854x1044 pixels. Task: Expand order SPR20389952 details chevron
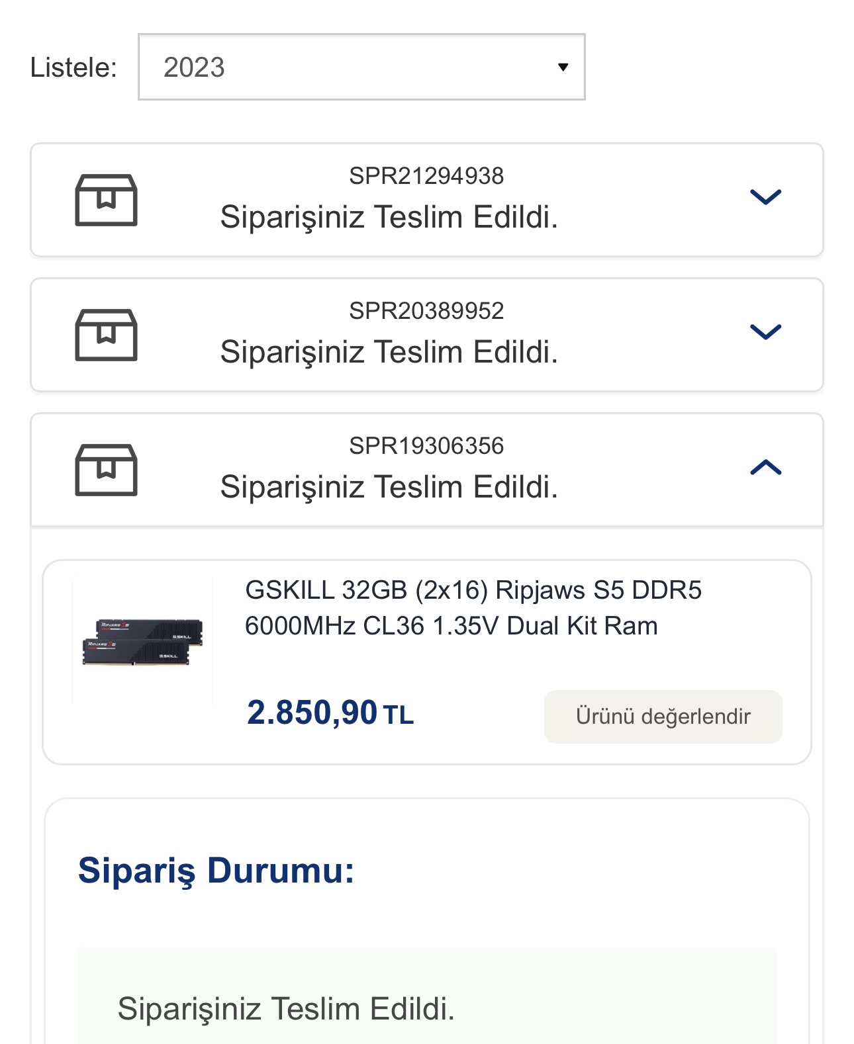765,331
